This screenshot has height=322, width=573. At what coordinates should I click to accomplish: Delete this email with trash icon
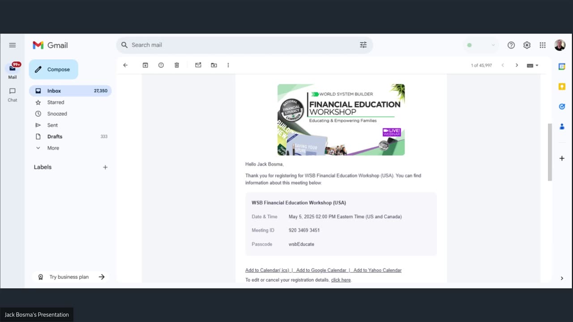click(177, 65)
